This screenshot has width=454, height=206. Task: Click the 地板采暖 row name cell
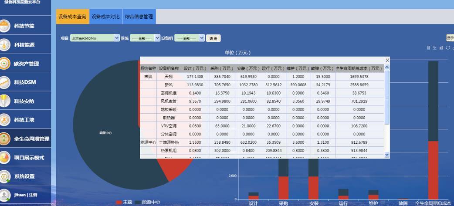(x=169, y=110)
